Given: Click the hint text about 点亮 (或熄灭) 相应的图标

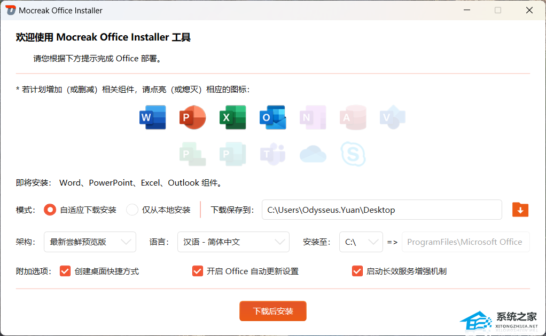Looking at the screenshot, I should [133, 89].
